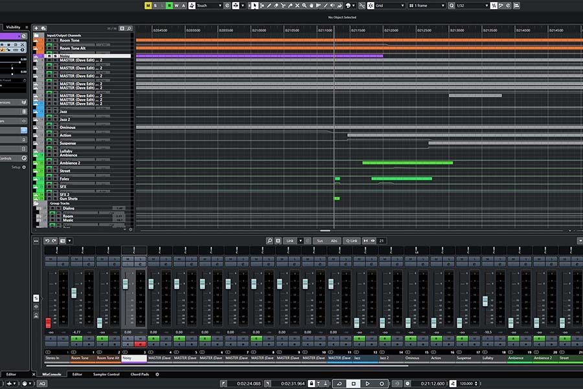This screenshot has width=583, height=389.
Task: Open the Touch automation mode dropdown
Action: (209, 5)
